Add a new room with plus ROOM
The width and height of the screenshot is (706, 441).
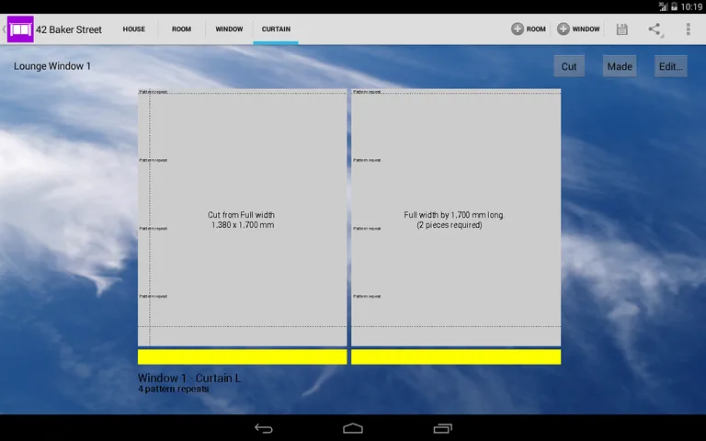pos(529,29)
